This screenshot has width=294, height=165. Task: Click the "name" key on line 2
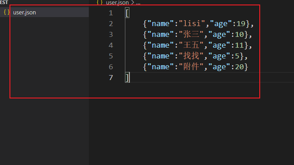(161, 24)
